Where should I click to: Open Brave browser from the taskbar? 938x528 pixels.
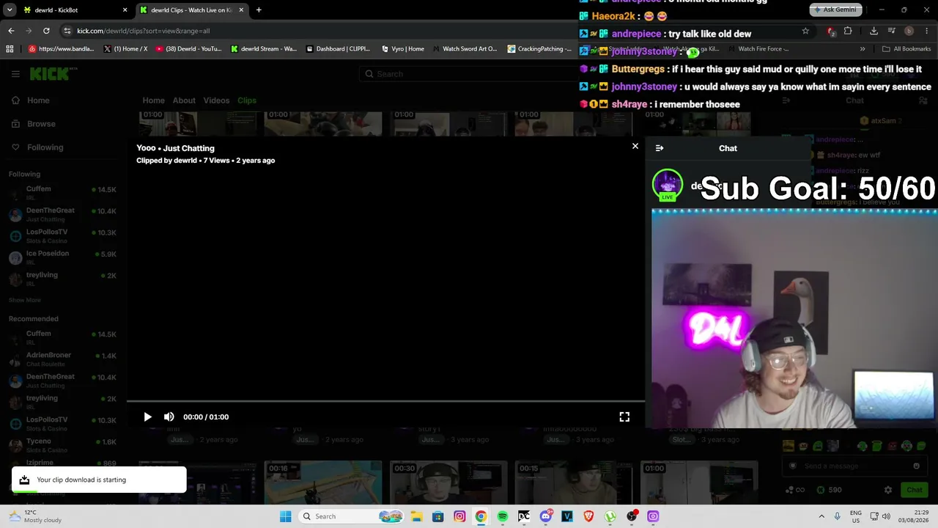click(588, 516)
